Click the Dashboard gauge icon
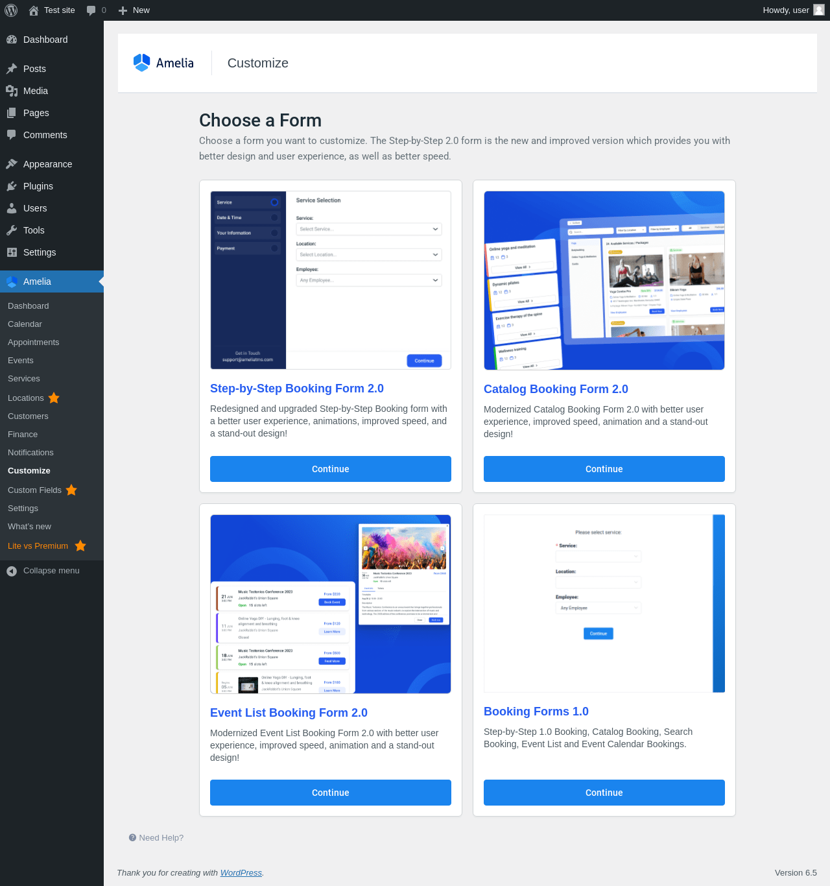Screen dimensions: 830x886 click(x=12, y=40)
